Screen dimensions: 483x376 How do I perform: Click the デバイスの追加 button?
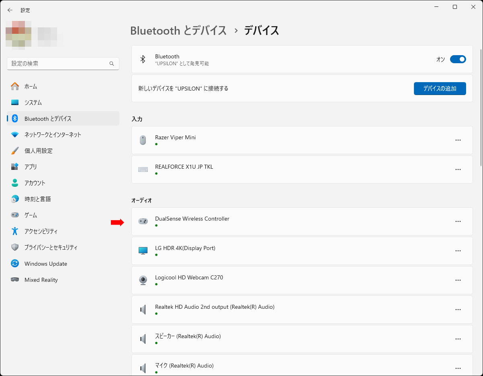pos(440,89)
